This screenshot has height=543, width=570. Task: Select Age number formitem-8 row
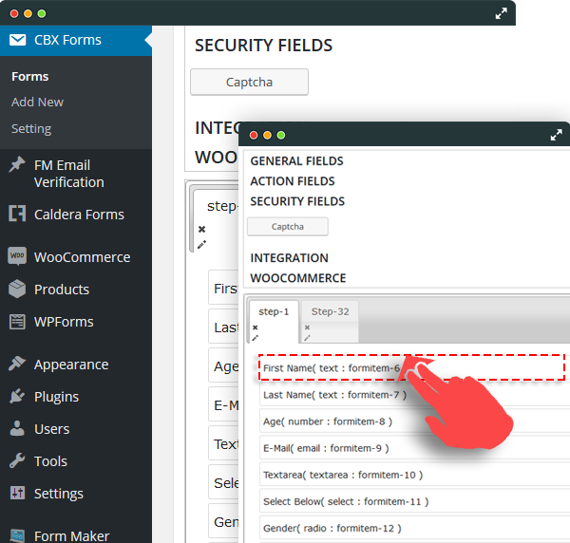(414, 421)
